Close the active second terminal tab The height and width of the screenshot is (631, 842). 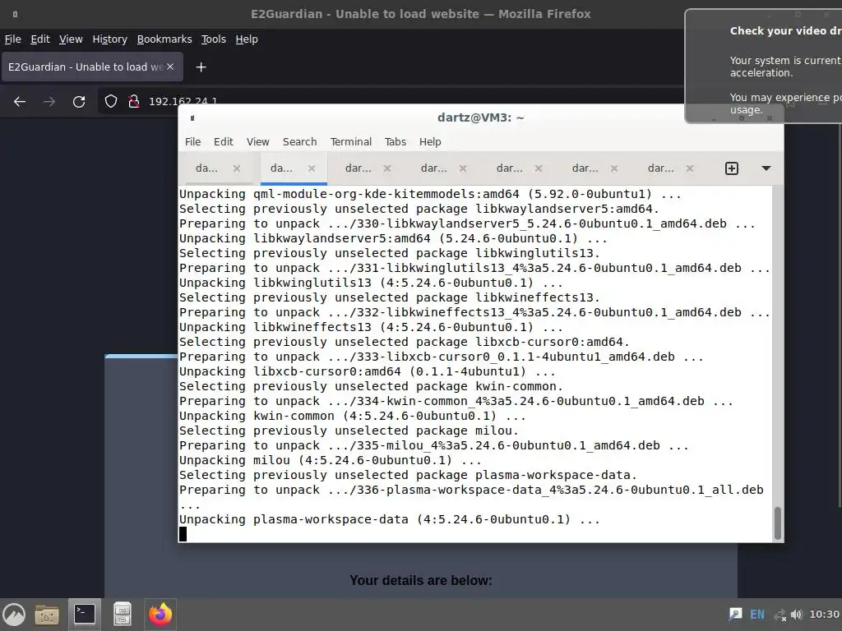(312, 168)
